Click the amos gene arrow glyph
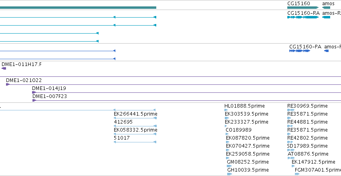The image size is (341, 176). (x=326, y=8)
